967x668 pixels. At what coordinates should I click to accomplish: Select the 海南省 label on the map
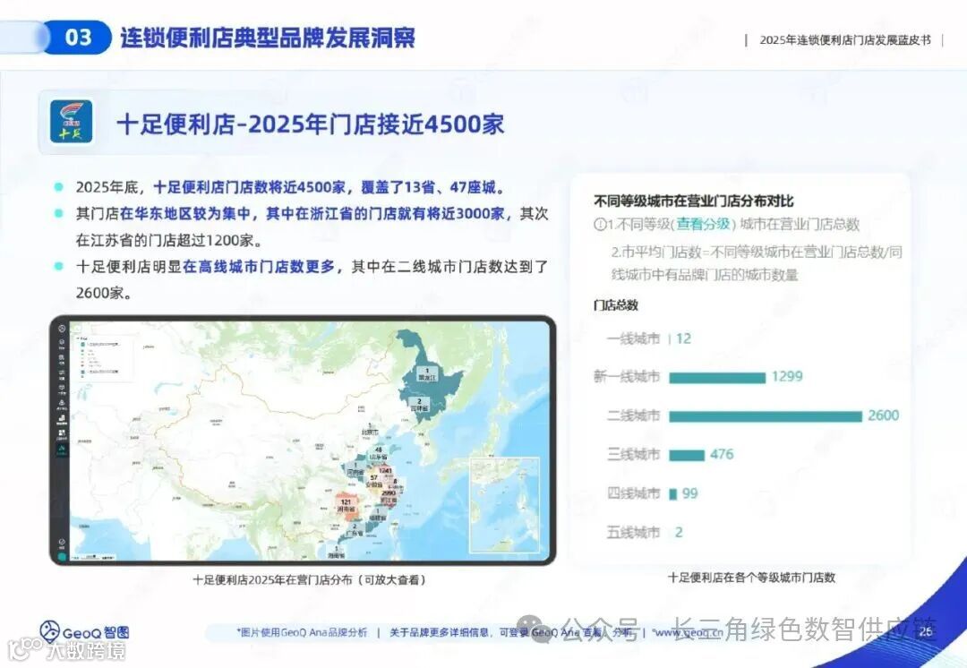point(336,552)
